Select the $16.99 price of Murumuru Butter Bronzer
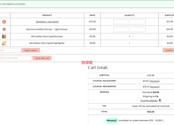Screen dimensions: 174x125 coord(92,29)
